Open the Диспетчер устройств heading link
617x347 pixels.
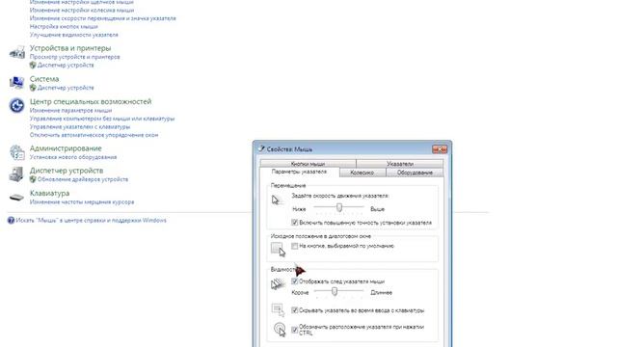point(67,171)
